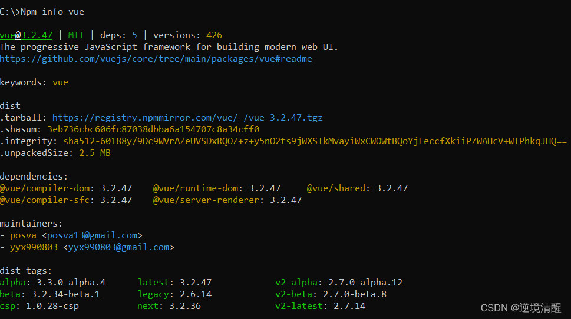This screenshot has width=571, height=319.
Task: Click the latest dist-tag label
Action: click(x=153, y=283)
